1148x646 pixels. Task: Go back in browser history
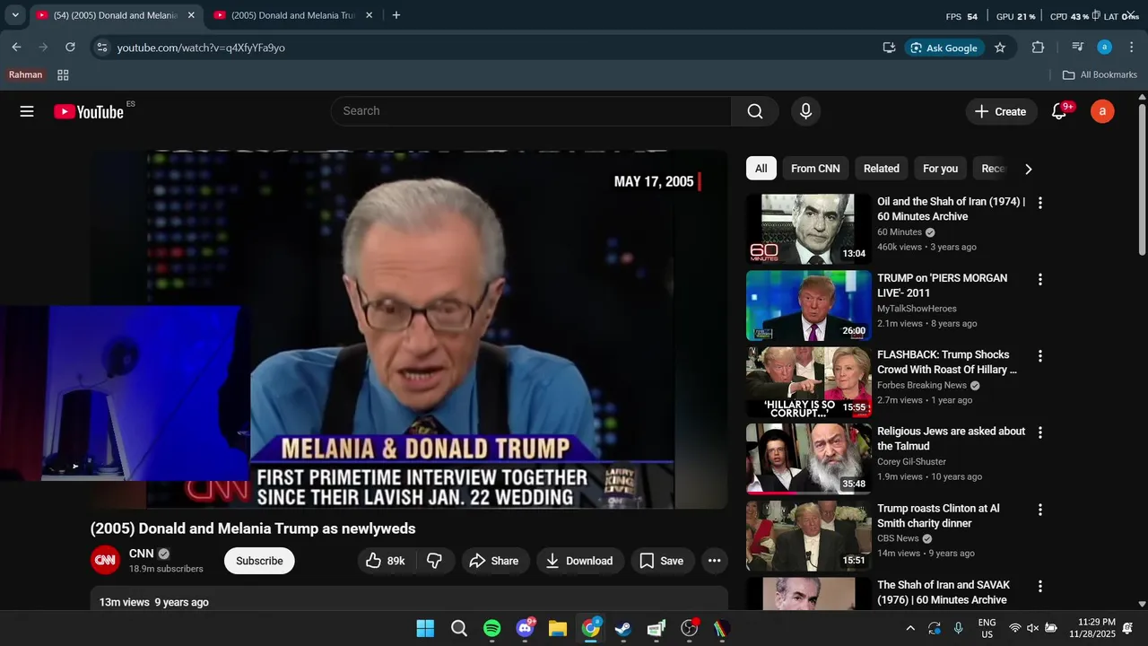[16, 48]
